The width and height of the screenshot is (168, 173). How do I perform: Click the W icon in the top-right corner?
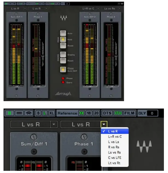point(122,4)
